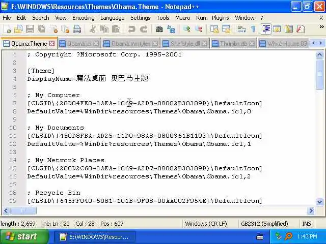Open the Edit menu
The image size is (326, 244).
(21, 18)
